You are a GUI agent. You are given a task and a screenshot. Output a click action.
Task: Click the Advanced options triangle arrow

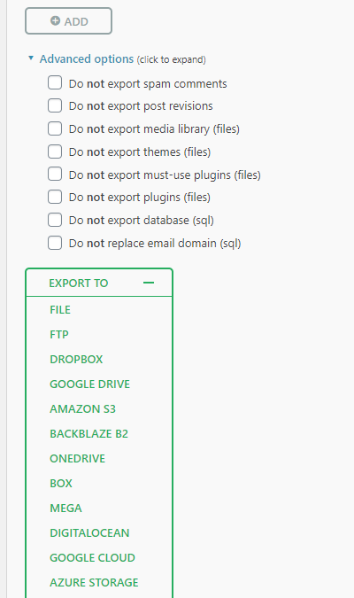coord(31,58)
